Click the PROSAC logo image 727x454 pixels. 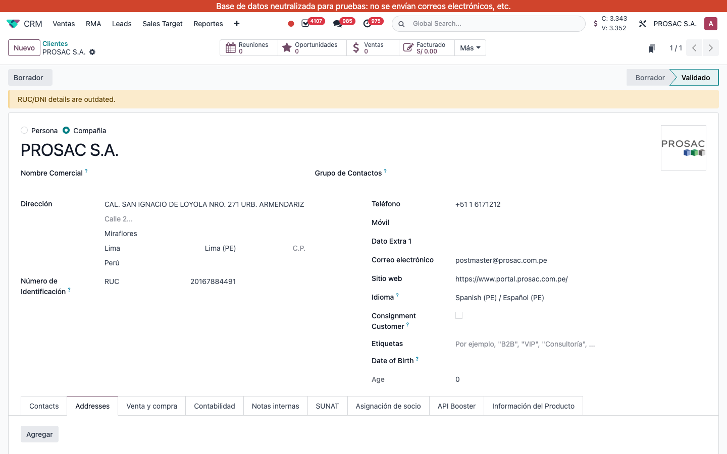coord(684,148)
